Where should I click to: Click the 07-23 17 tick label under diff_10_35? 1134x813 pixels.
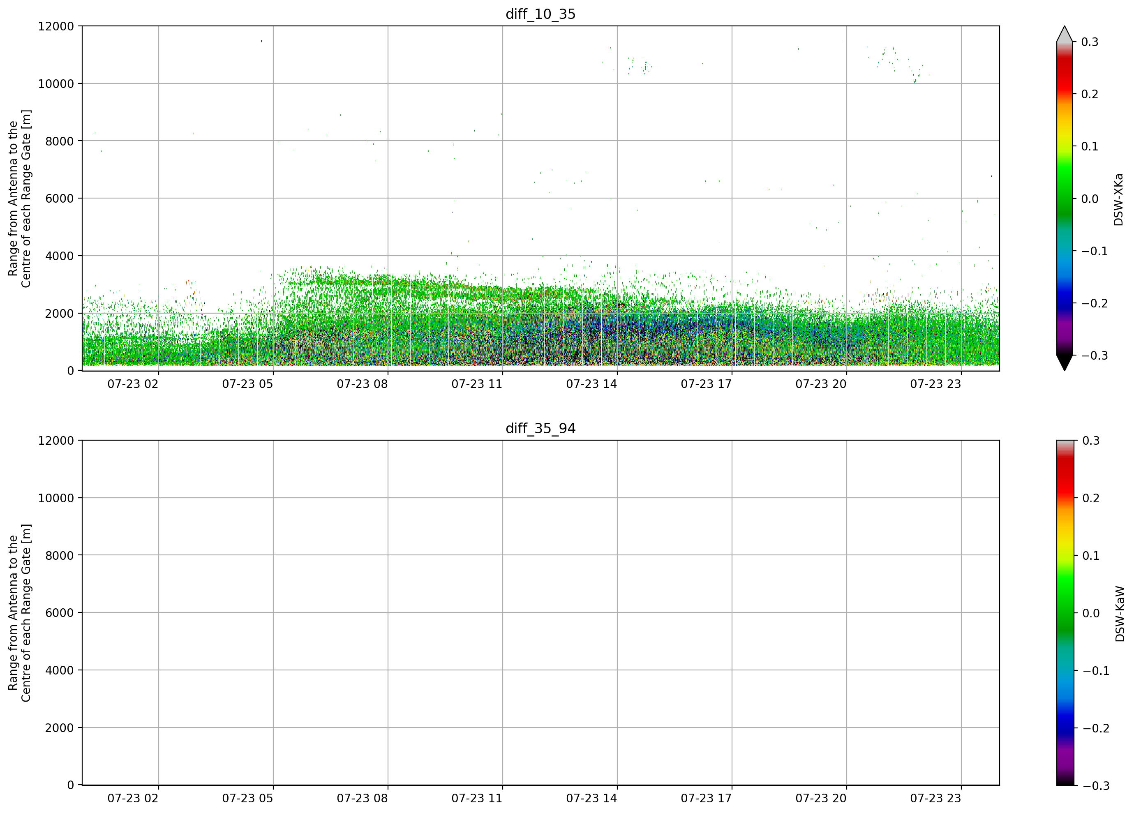(x=707, y=384)
